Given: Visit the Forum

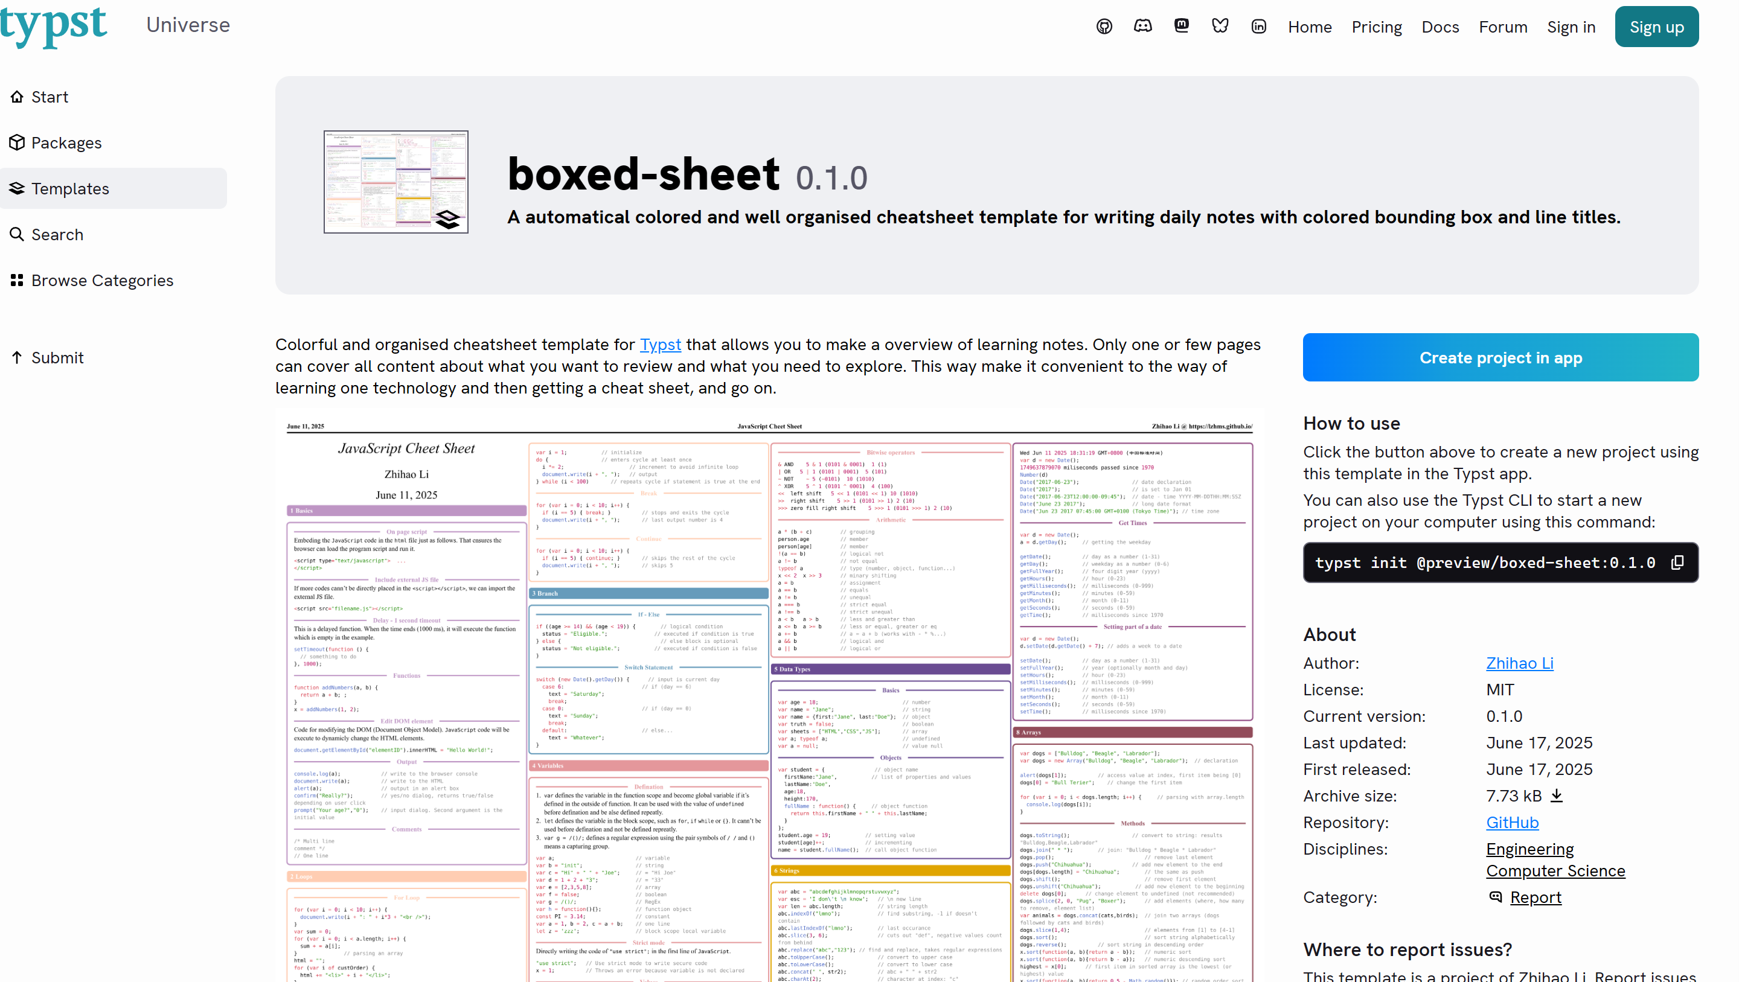Looking at the screenshot, I should click(1503, 27).
